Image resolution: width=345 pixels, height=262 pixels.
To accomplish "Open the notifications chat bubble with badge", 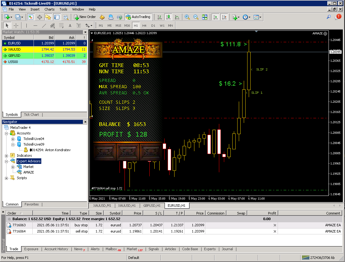I will pyautogui.click(x=338, y=17).
